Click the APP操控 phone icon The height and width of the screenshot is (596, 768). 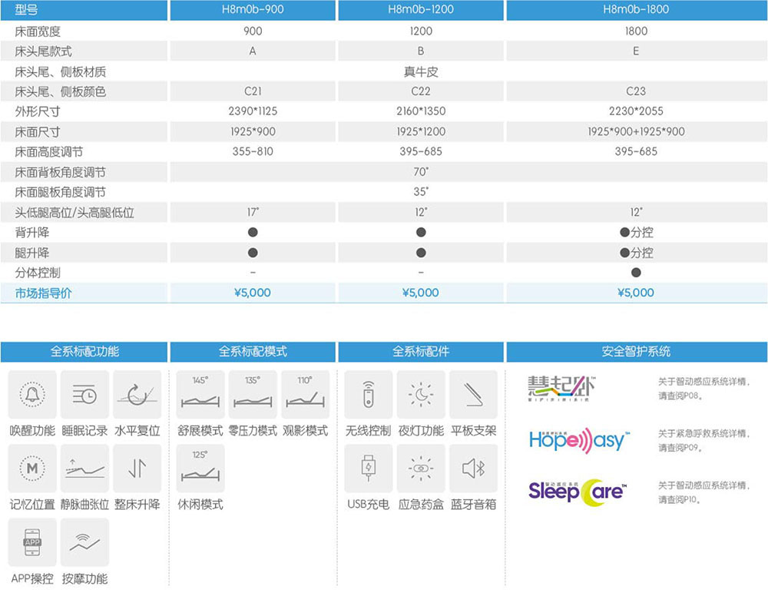point(32,542)
